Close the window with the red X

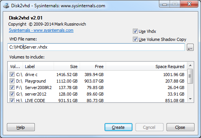[x=189, y=4]
